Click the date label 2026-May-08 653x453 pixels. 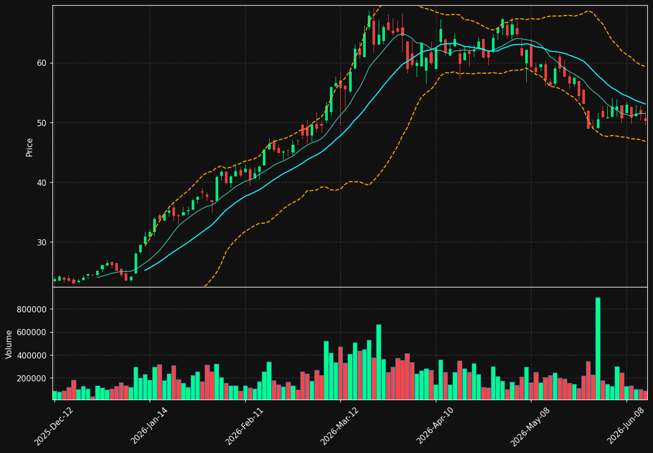click(x=530, y=426)
